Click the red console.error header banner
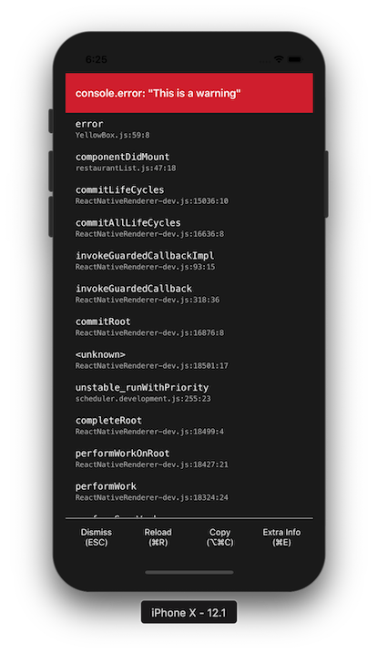The height and width of the screenshot is (653, 378). pos(189,93)
